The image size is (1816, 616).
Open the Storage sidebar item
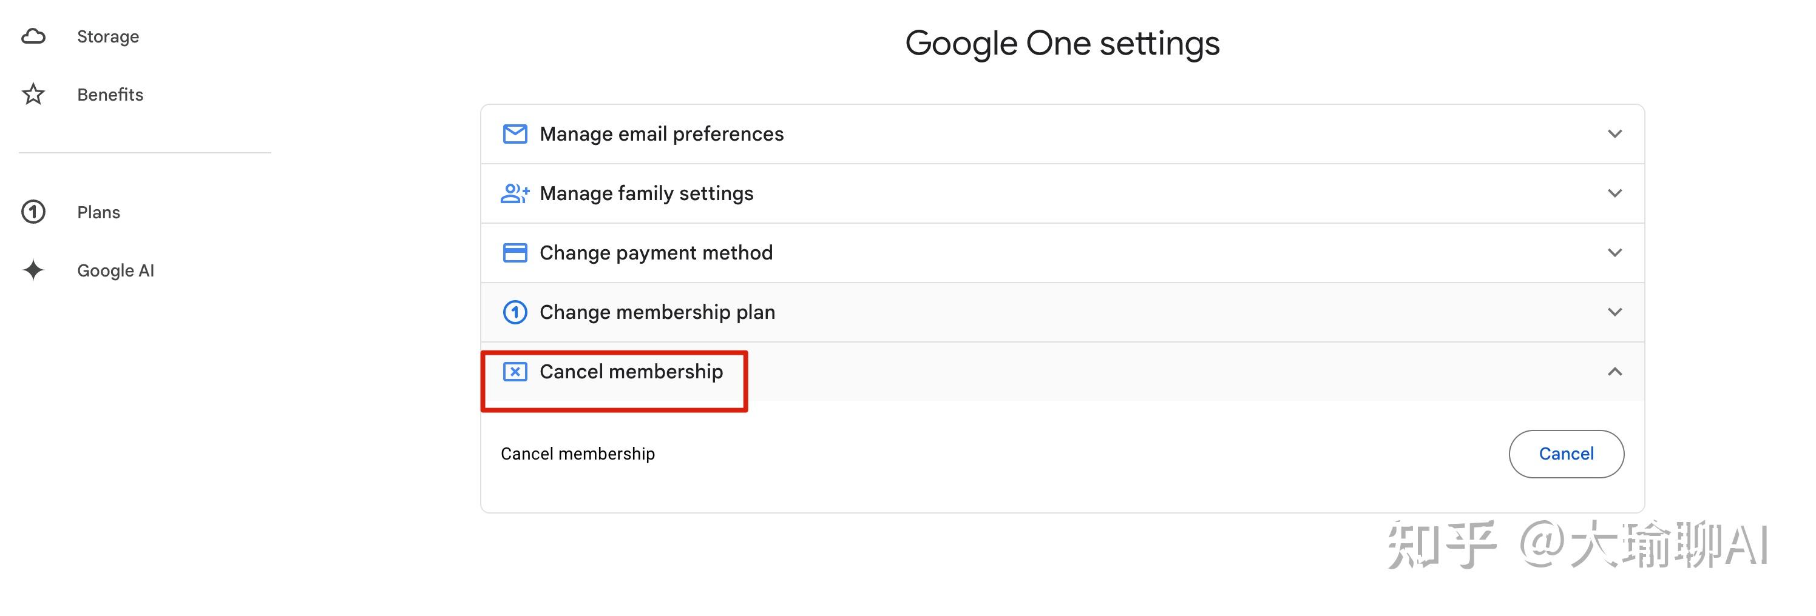[x=108, y=36]
